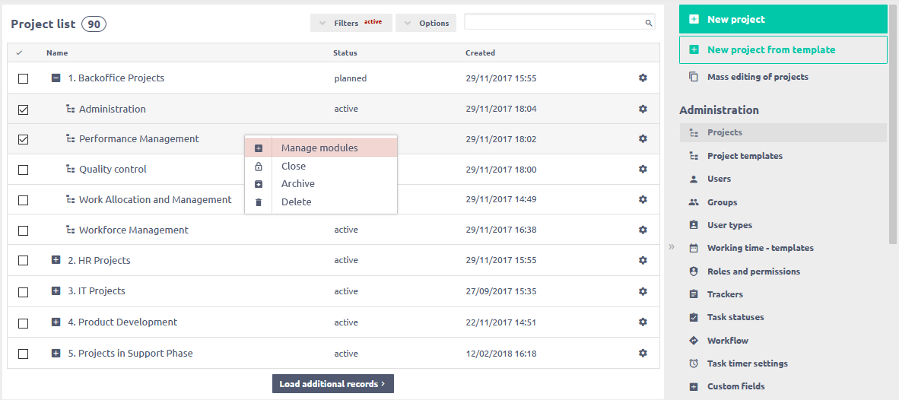The image size is (899, 400).
Task: Click the Mass editing of projects icon
Action: pos(693,77)
